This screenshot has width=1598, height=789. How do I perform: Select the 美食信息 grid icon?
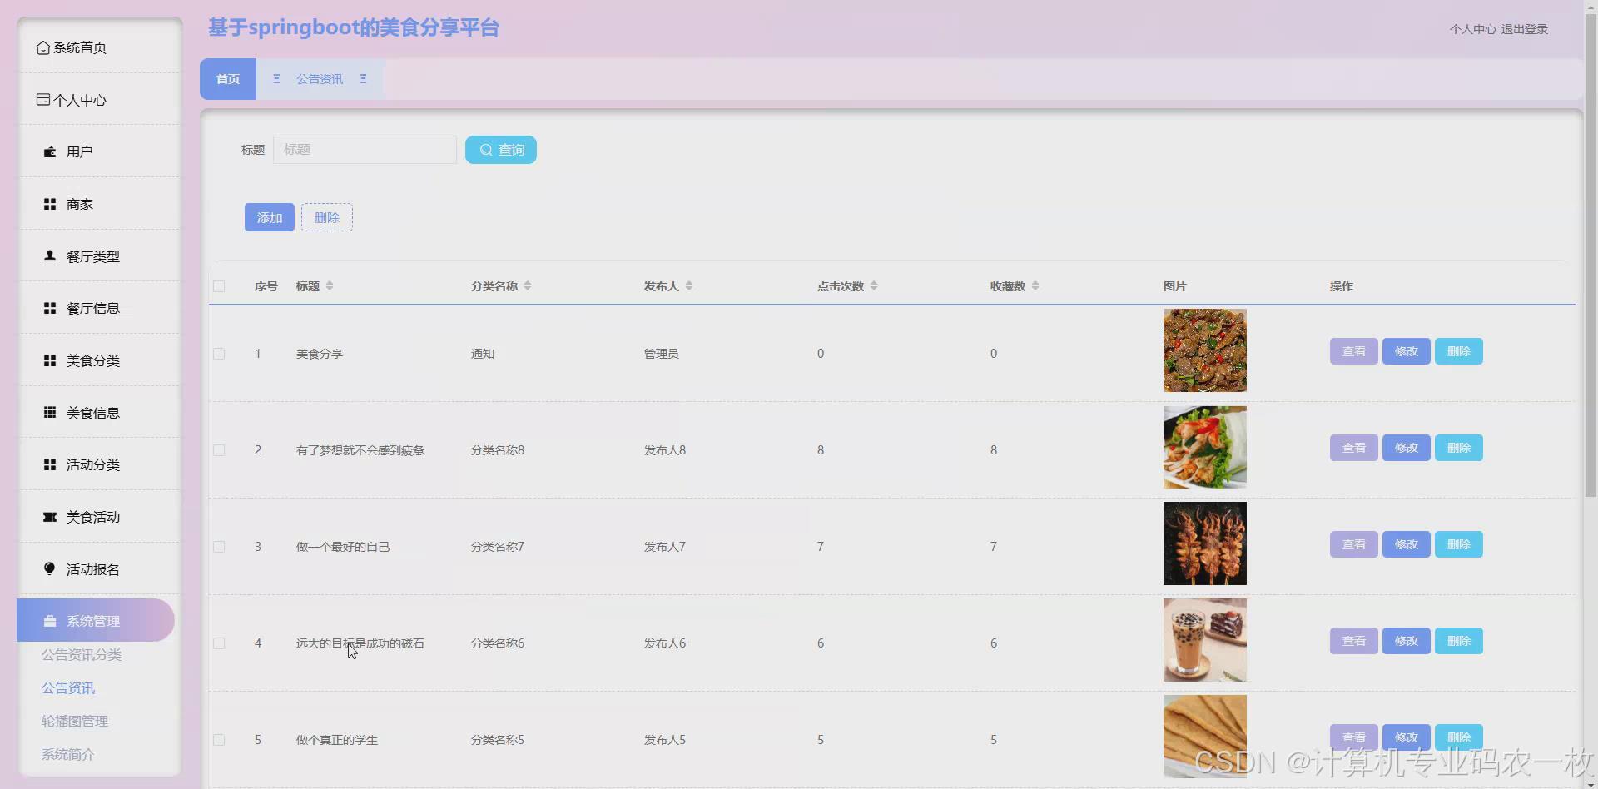(x=50, y=412)
